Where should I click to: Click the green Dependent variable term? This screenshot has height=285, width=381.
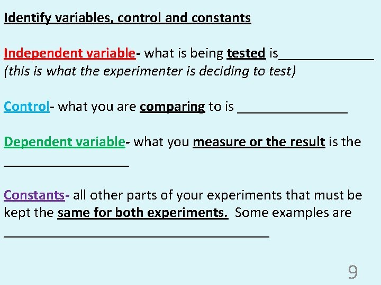click(x=65, y=142)
